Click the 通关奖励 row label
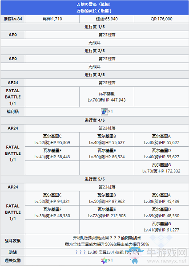The width and height of the screenshot is (189, 266). click(13, 261)
